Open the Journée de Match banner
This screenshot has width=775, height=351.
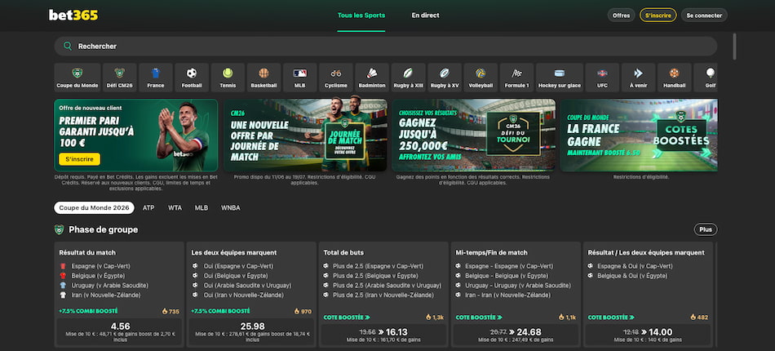(305, 135)
